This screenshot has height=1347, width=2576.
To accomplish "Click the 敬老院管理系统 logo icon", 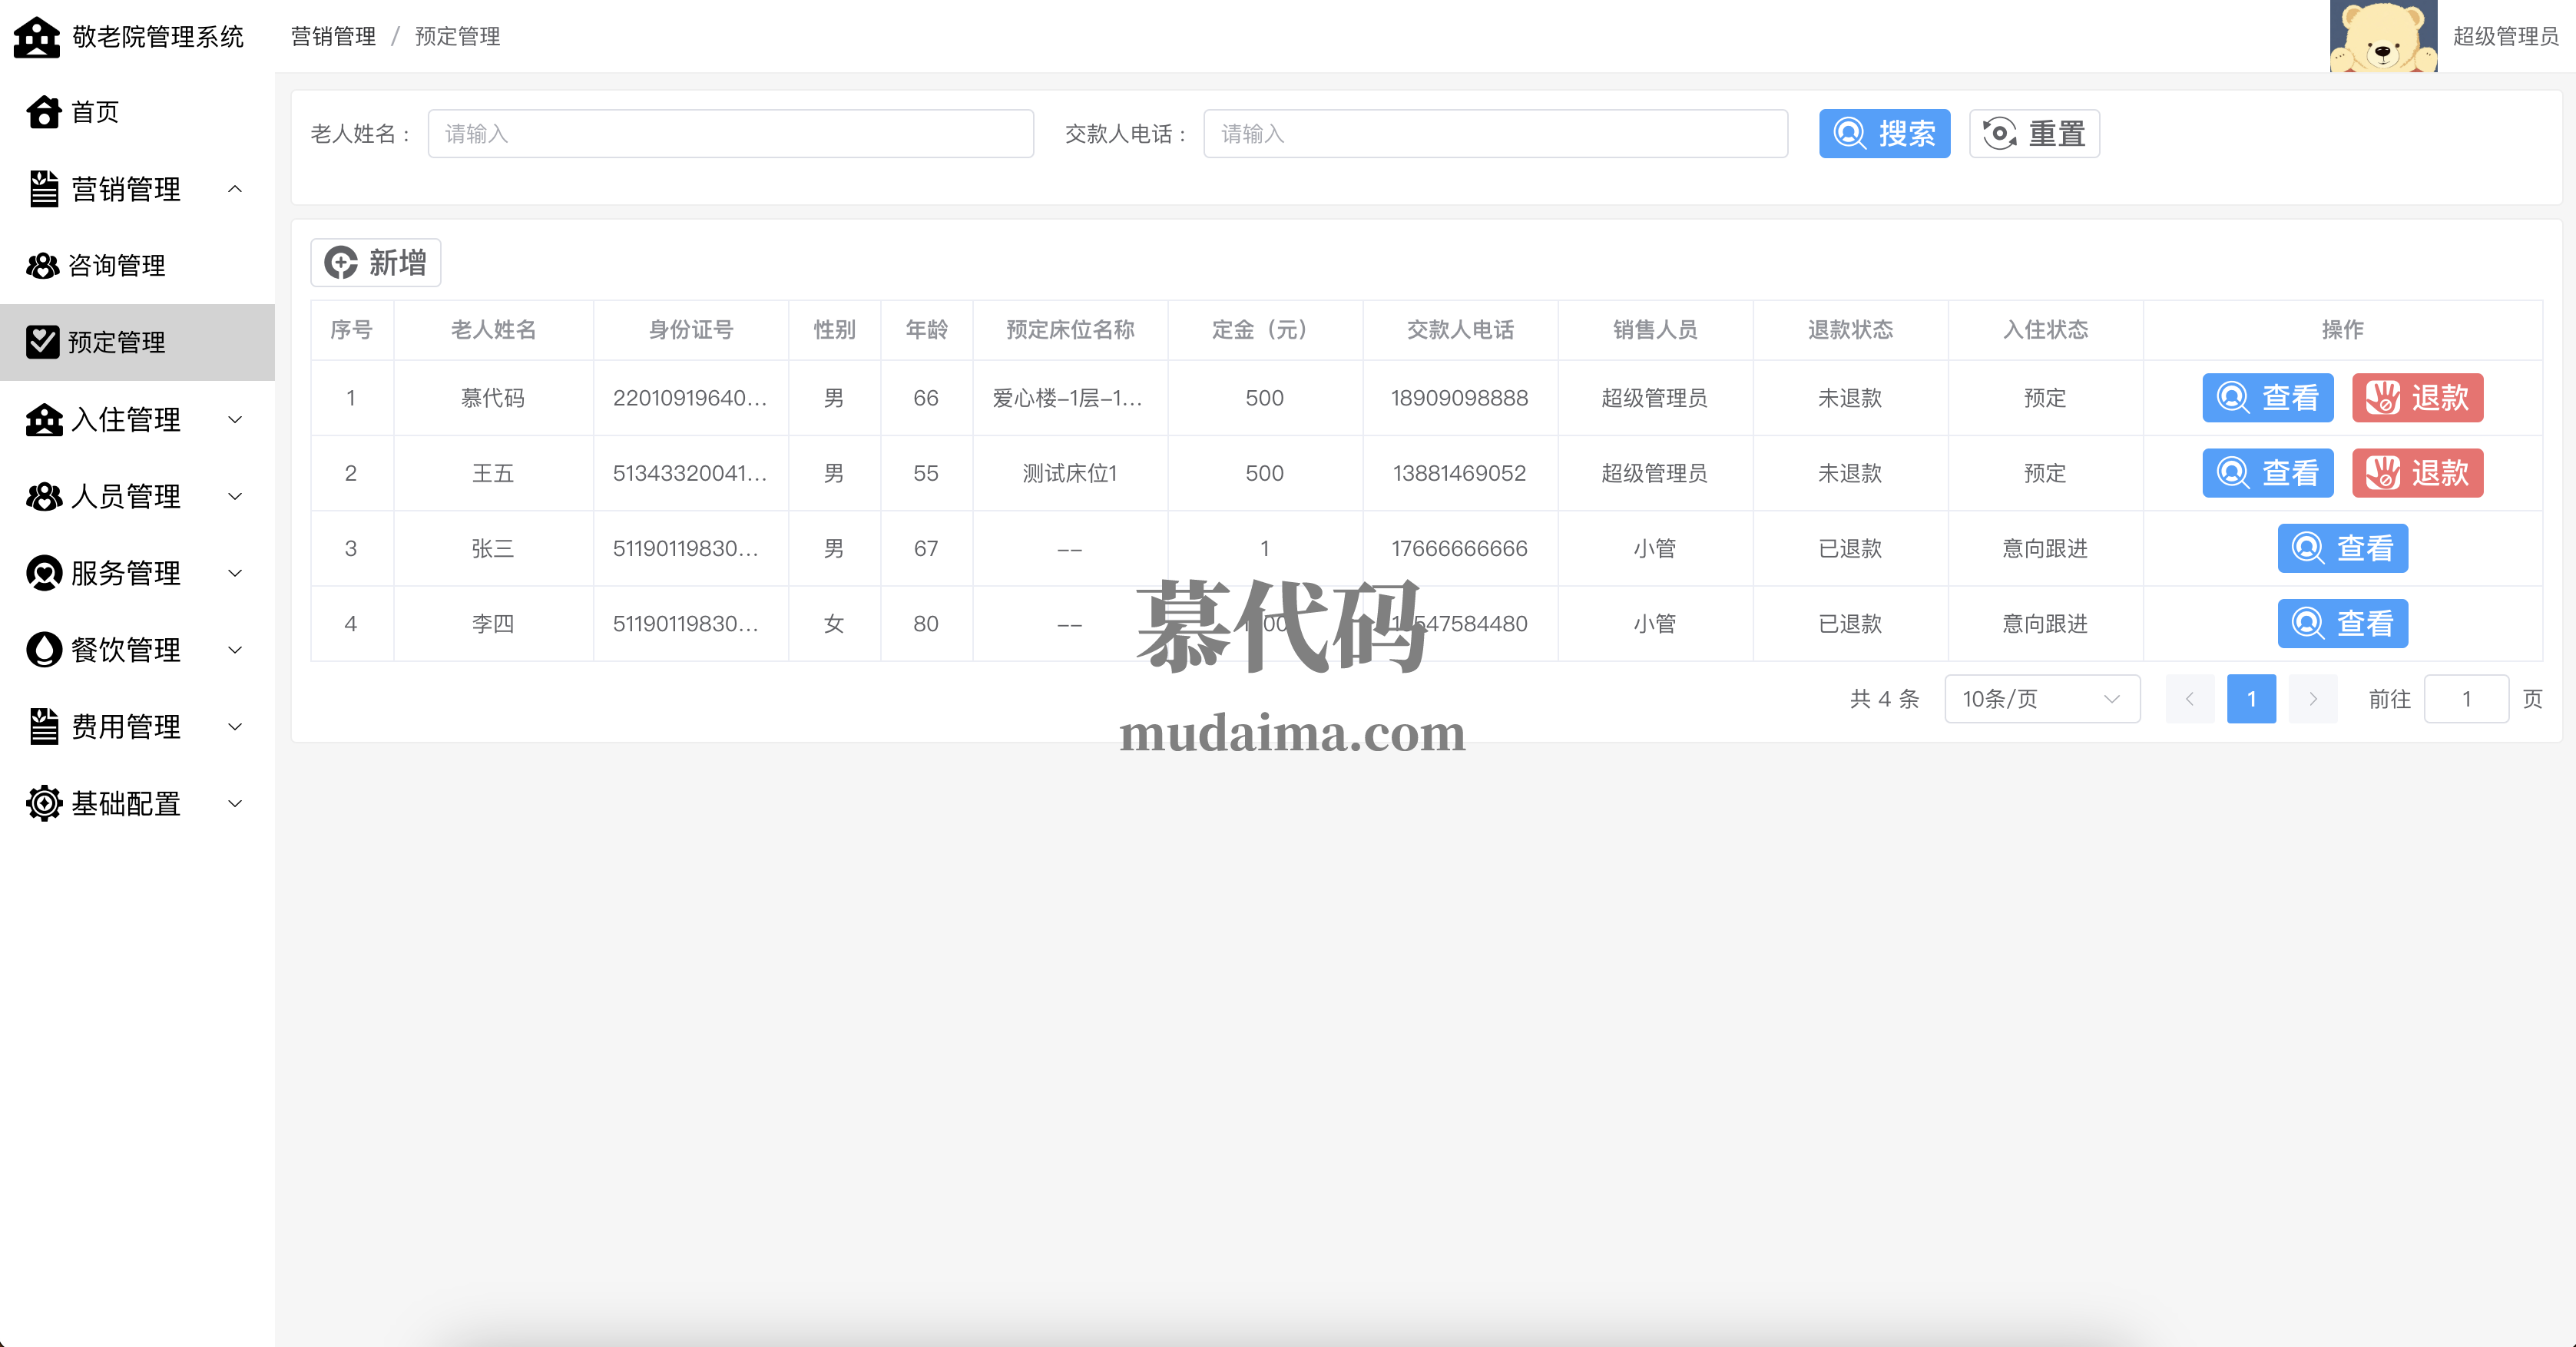I will pos(37,37).
